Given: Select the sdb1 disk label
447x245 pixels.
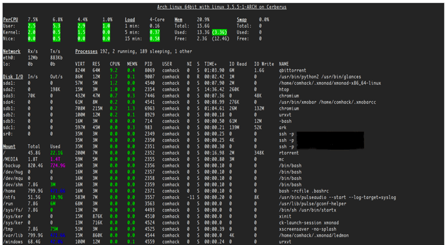Looking at the screenshot, I should coord(9,109).
